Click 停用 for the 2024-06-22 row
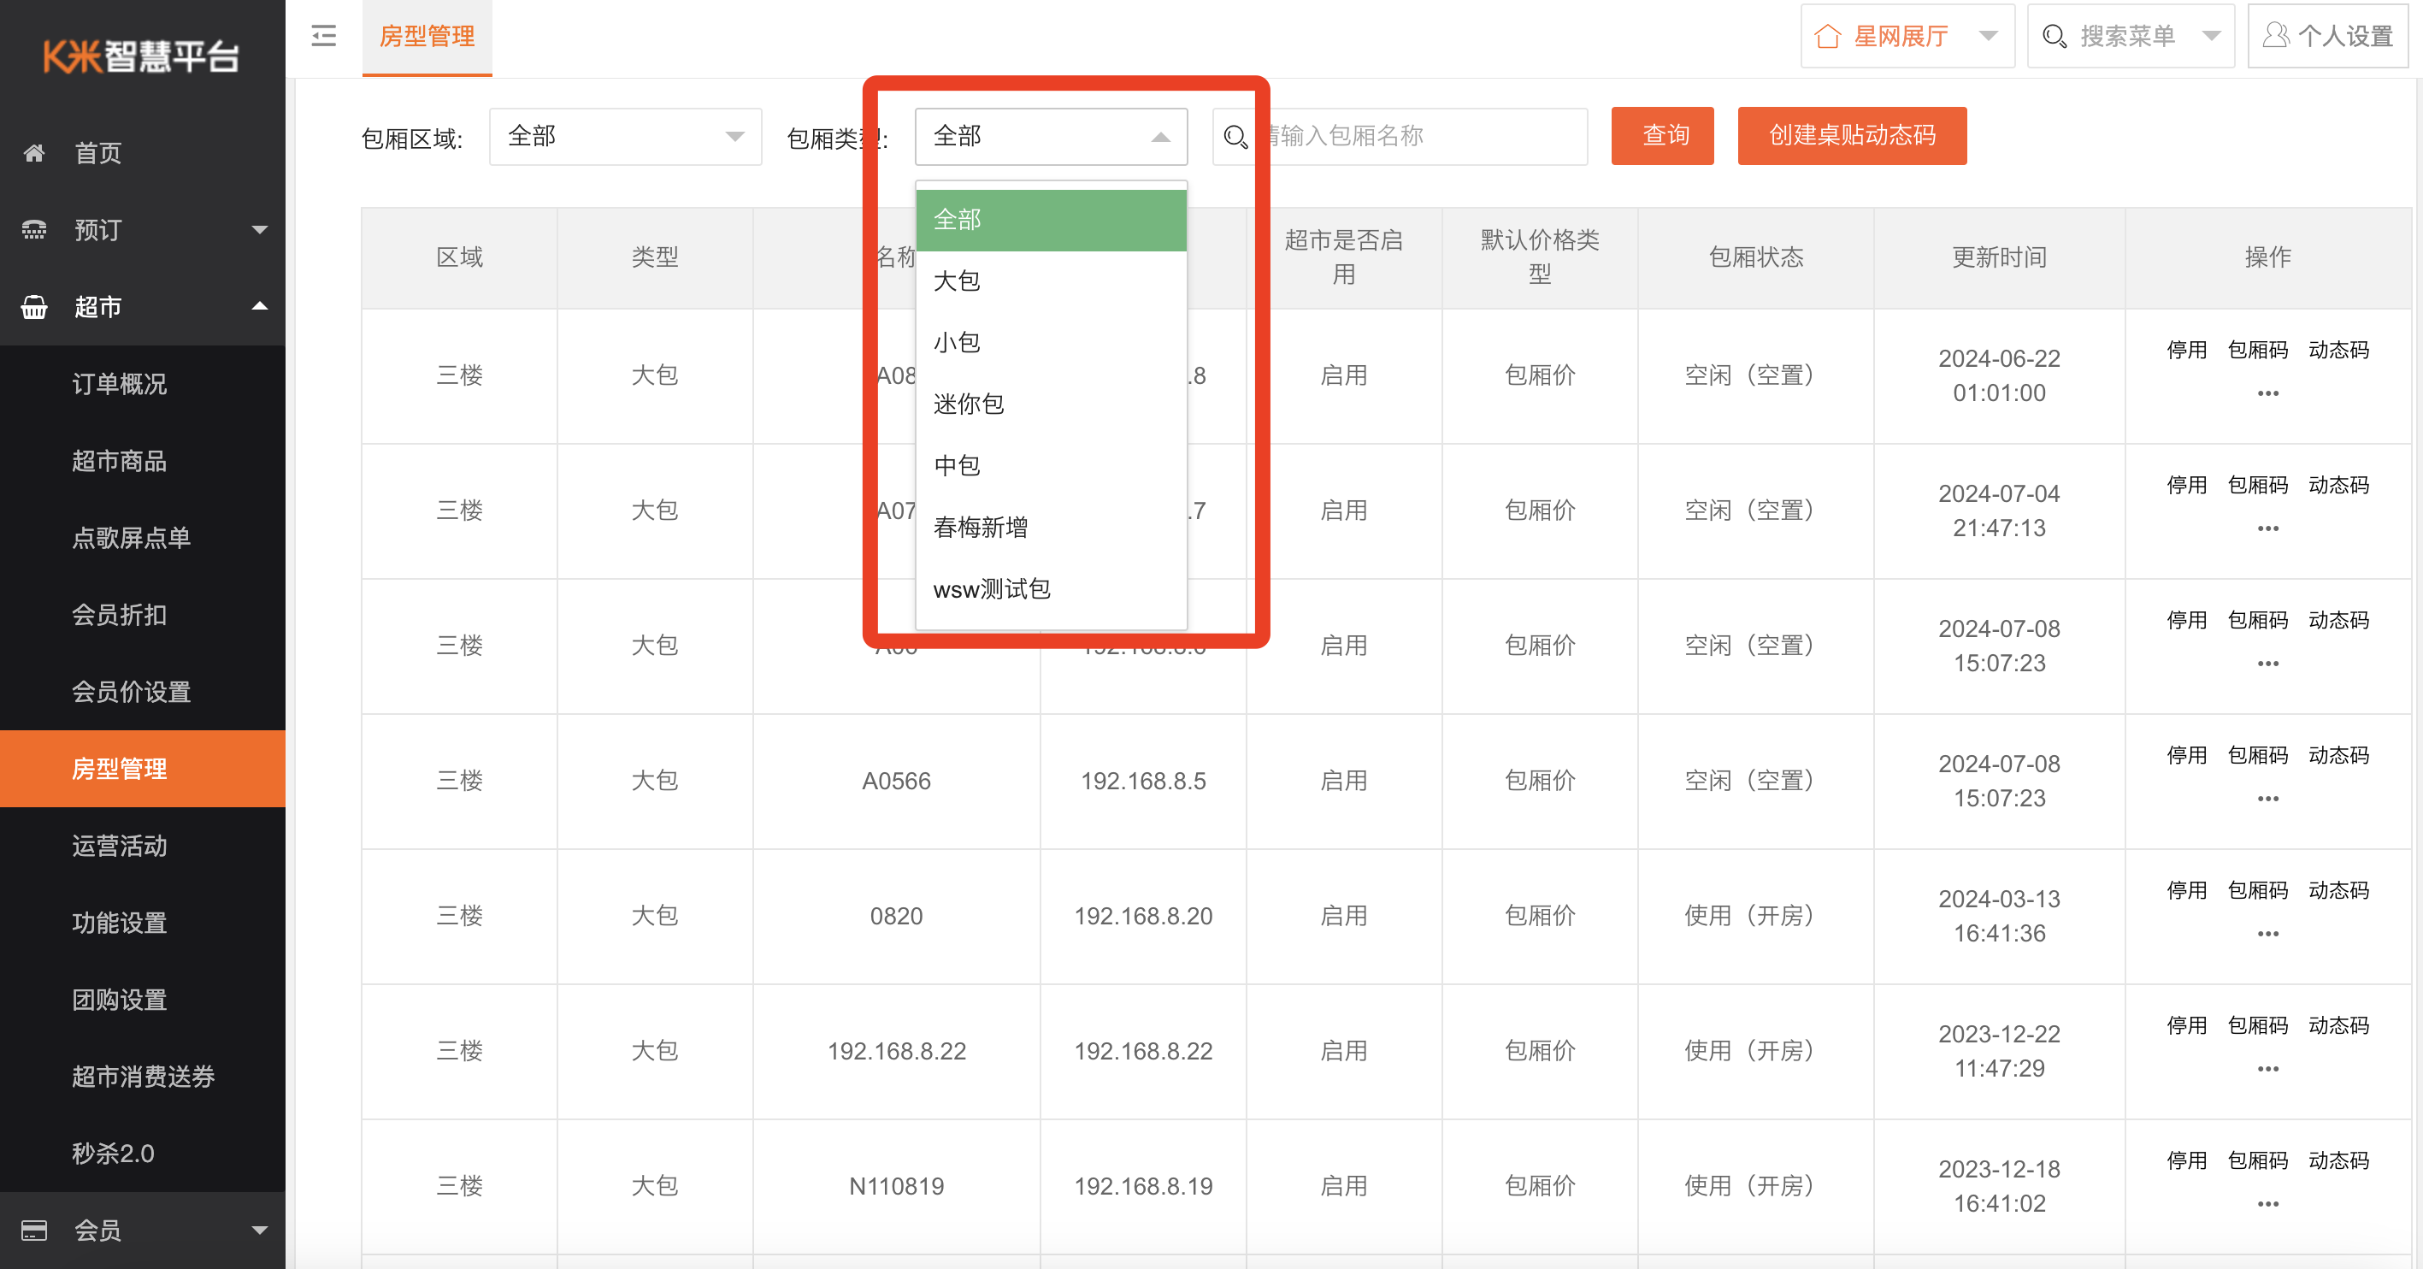The width and height of the screenshot is (2423, 1269). [x=2186, y=350]
